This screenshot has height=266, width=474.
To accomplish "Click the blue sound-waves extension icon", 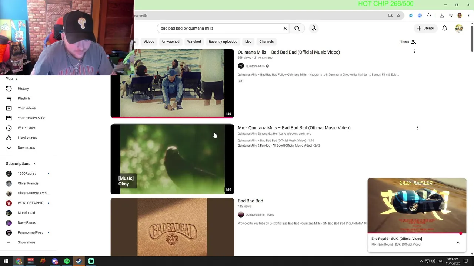I will pos(411,16).
